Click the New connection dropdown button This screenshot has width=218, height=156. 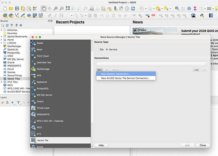99,70
